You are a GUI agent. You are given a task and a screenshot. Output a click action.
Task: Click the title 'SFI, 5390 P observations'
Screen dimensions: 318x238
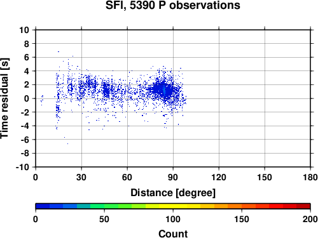pyautogui.click(x=173, y=5)
